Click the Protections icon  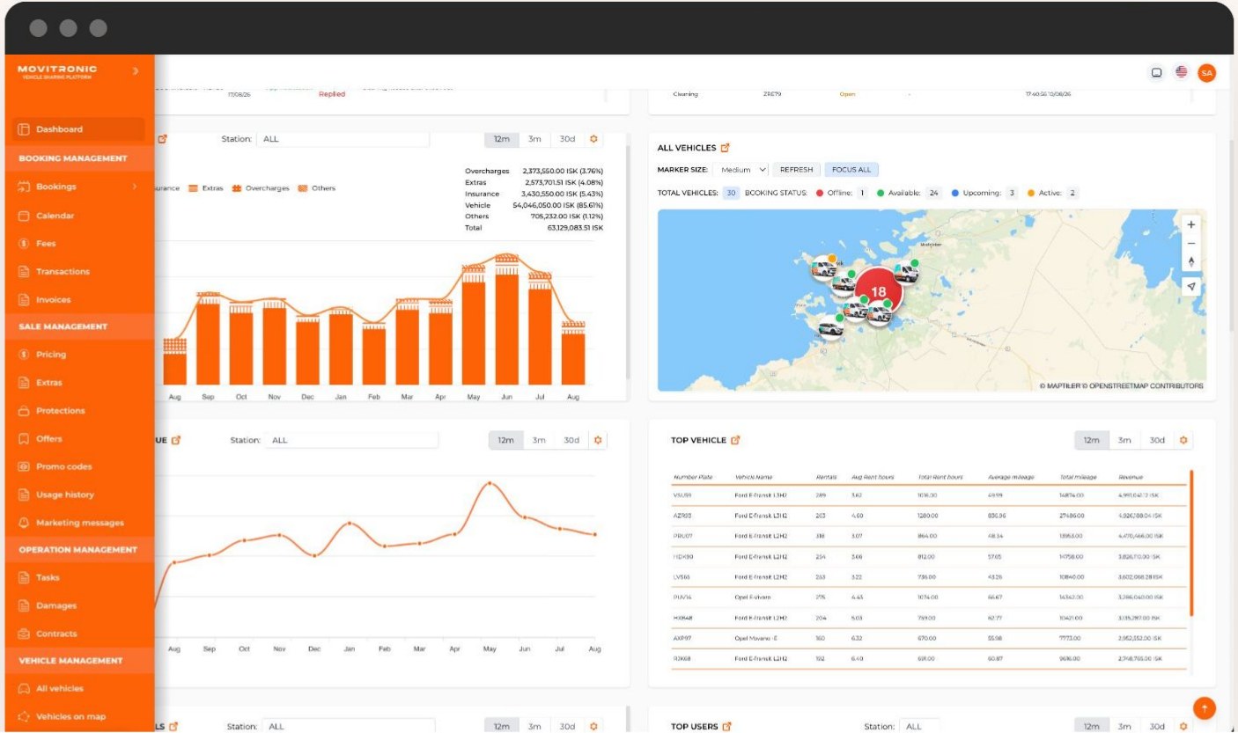tap(24, 411)
